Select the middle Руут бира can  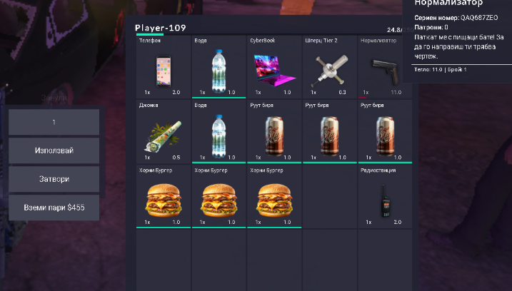pos(329,132)
